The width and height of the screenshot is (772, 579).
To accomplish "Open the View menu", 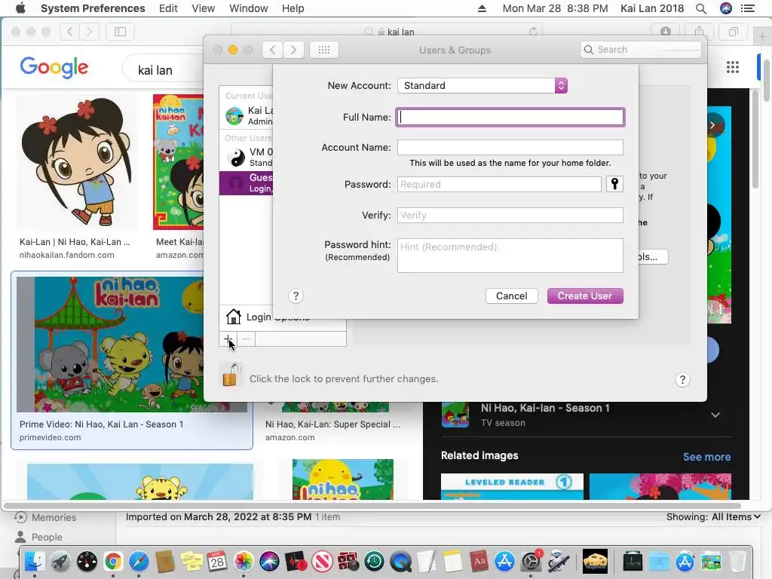I will 203,8.
